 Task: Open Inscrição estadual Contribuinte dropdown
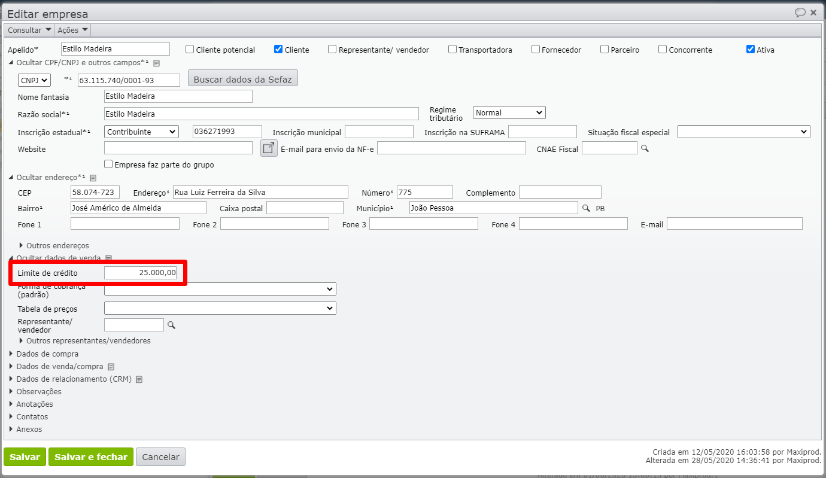click(141, 132)
